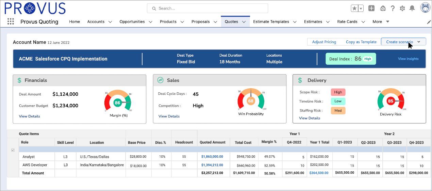Screen dimensions: 432x191
Task: Click the Copy as Template button
Action: coord(361,42)
